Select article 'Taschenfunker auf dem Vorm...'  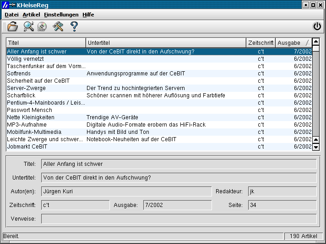(159, 66)
